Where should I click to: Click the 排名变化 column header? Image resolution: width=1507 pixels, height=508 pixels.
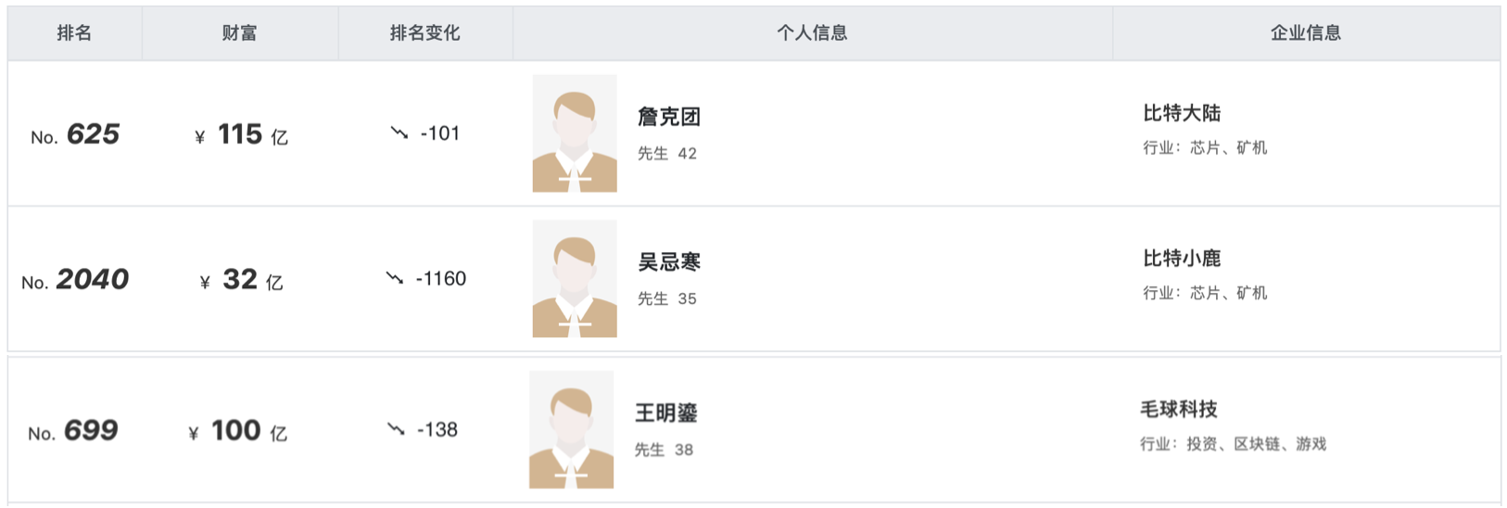(424, 33)
